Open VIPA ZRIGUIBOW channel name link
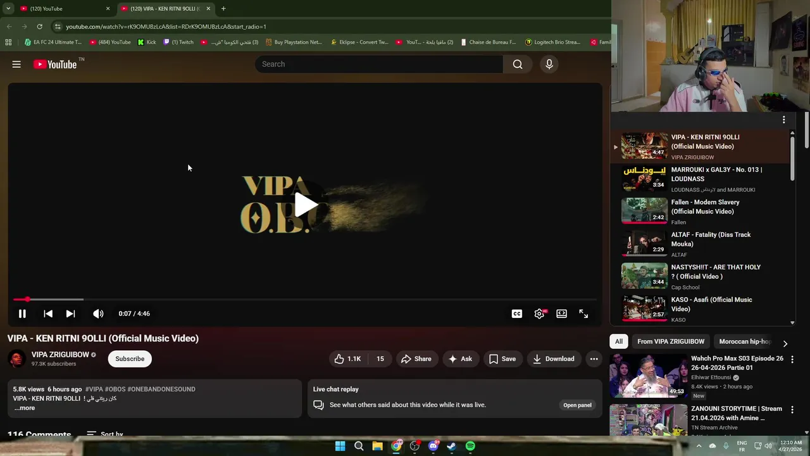The width and height of the screenshot is (810, 456). click(x=60, y=355)
